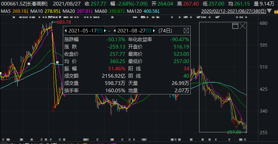Image resolution: width=278 pixels, height=144 pixels.
Task: Click the 成交量 598.73万 value
Action: [x=115, y=83]
